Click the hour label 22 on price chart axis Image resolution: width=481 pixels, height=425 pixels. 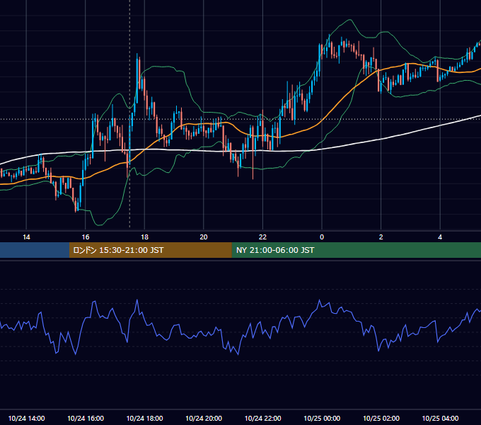(262, 237)
